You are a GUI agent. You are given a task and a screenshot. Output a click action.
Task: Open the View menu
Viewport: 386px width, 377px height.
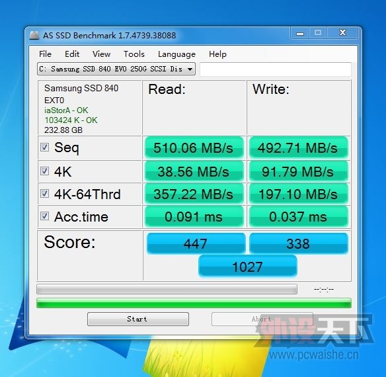point(101,54)
